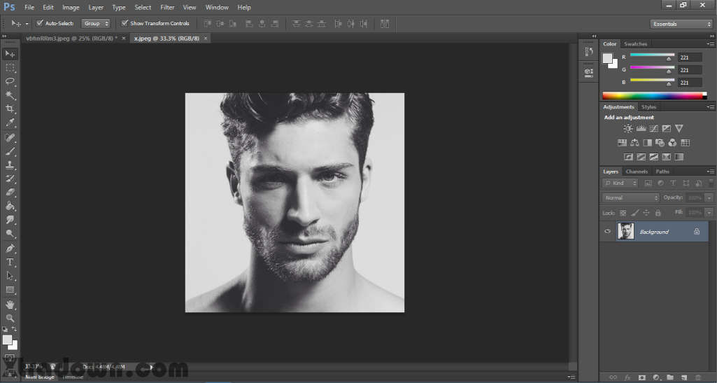Click the add layer mask icon
Viewport: 717px width, 383px height.
pos(642,377)
